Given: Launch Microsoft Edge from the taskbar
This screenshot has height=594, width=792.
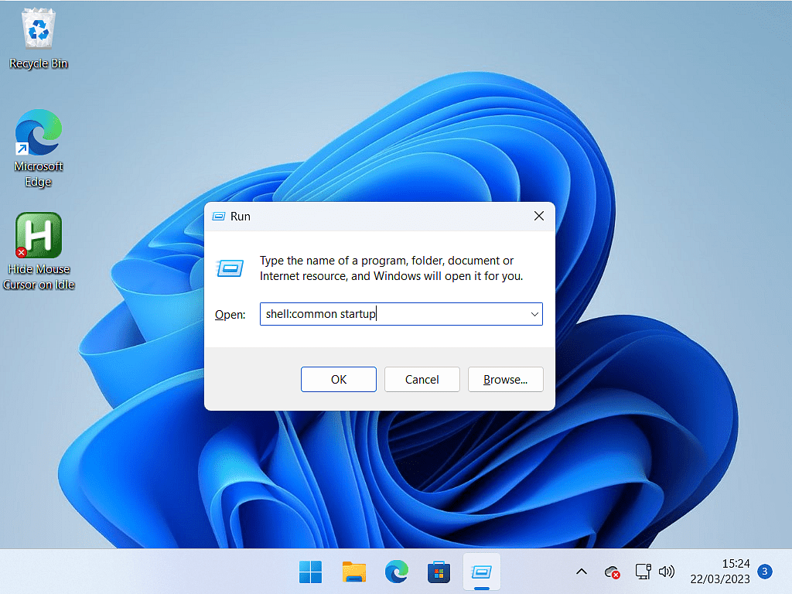Looking at the screenshot, I should pyautogui.click(x=397, y=572).
